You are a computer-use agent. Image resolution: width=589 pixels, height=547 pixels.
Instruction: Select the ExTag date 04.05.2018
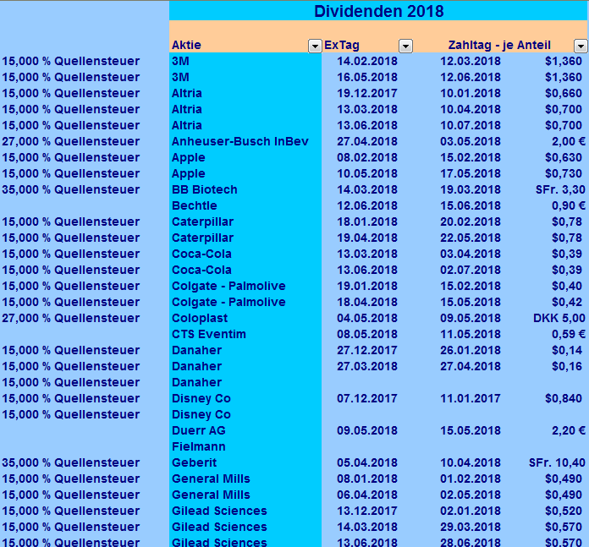[367, 318]
